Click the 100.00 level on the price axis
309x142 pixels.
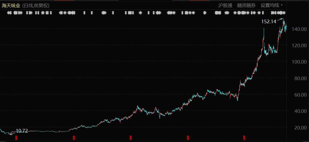pyautogui.click(x=300, y=62)
